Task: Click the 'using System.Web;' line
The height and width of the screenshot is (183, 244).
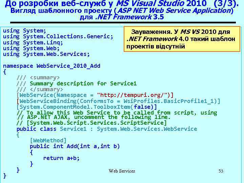Action: pyautogui.click(x=31, y=48)
